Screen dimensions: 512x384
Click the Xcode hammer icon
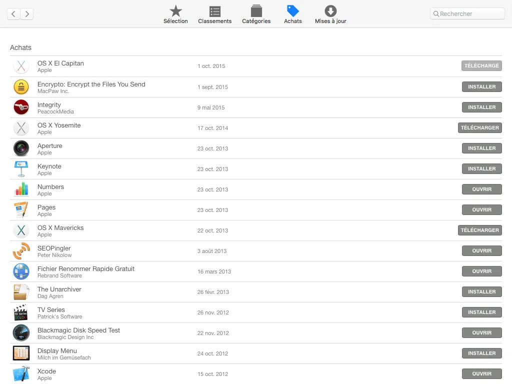(x=21, y=374)
